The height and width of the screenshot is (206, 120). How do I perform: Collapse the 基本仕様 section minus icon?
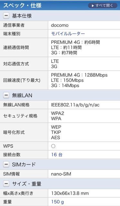pyautogui.click(x=6, y=16)
